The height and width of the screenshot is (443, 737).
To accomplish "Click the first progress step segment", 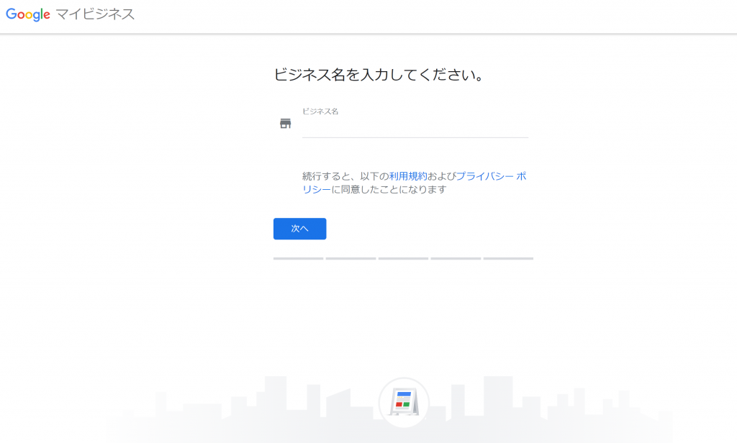I will point(299,258).
